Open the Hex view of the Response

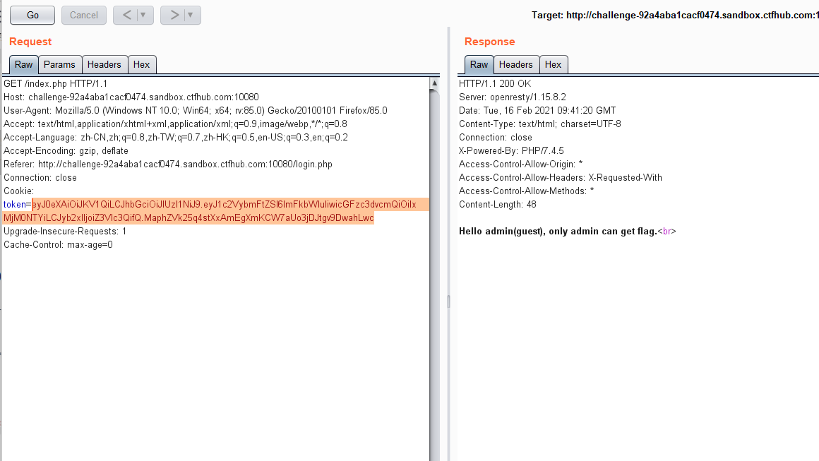pyautogui.click(x=554, y=64)
